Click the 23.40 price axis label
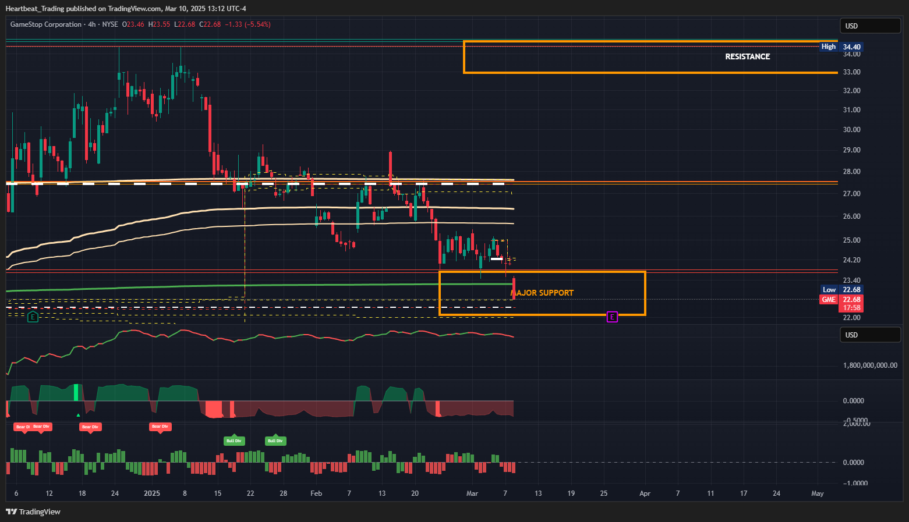The image size is (909, 522). click(851, 280)
